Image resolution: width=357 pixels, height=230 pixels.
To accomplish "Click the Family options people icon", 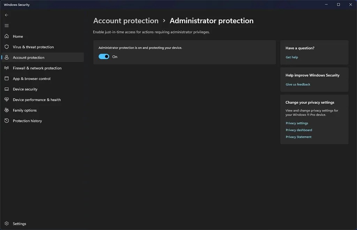I will pyautogui.click(x=7, y=110).
